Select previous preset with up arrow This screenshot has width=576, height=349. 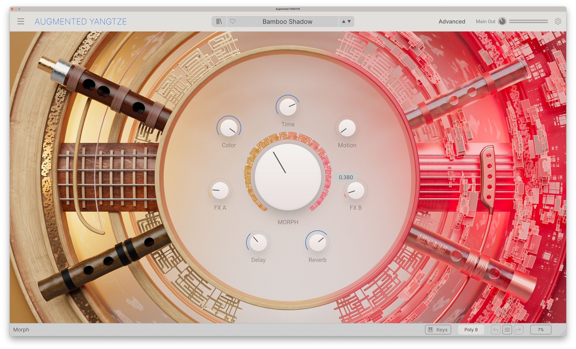(x=344, y=22)
